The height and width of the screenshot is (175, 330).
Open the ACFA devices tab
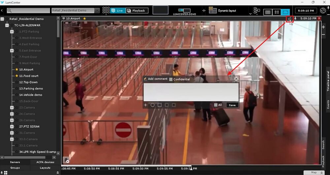[x=45, y=162]
